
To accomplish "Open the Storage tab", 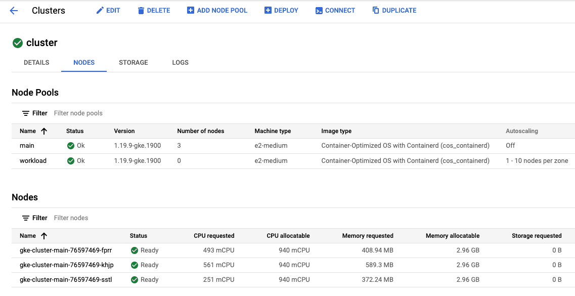I will click(x=134, y=63).
